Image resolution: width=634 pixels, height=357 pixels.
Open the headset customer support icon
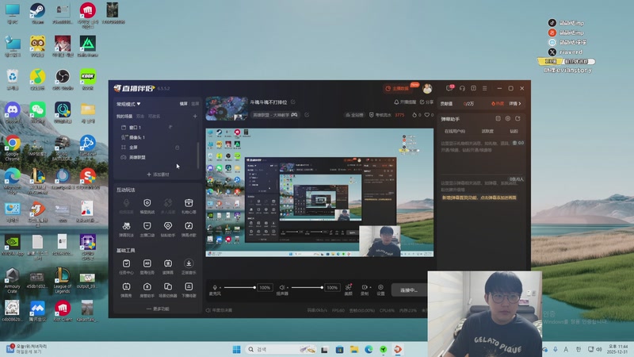(462, 88)
